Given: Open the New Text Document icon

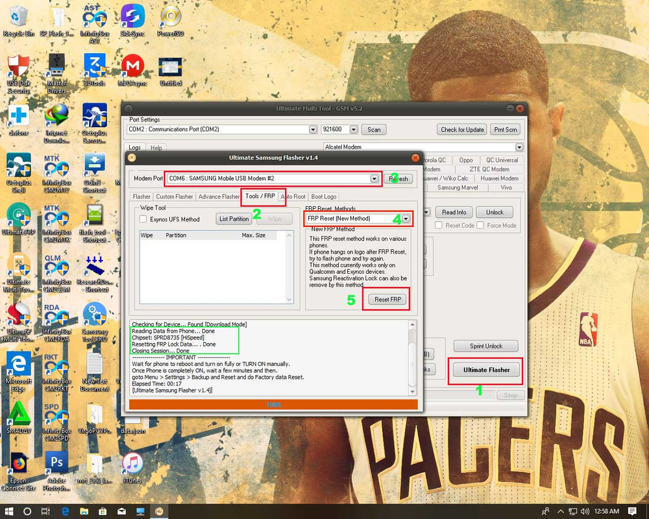Looking at the screenshot, I should 95,372.
